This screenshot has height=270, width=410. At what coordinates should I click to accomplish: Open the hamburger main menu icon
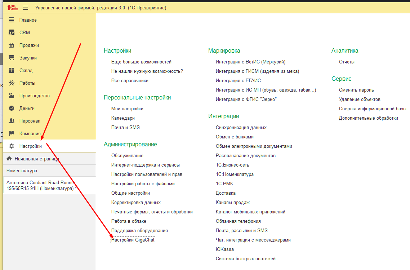(x=26, y=8)
